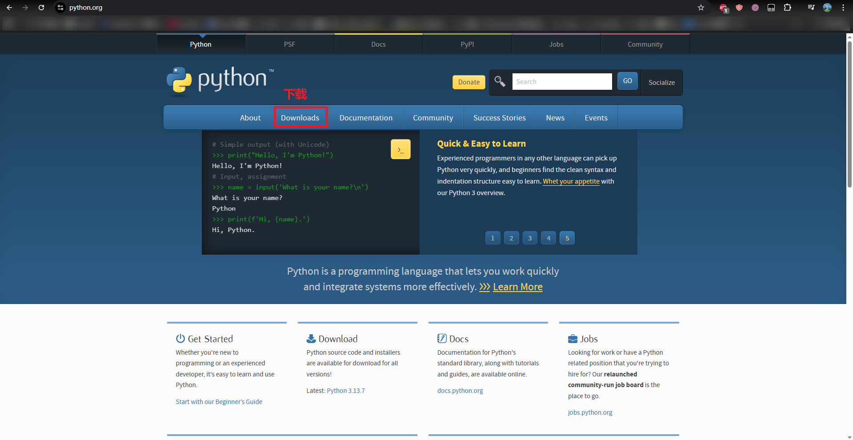
Task: Show slide 2 in the code carousel
Action: point(511,238)
